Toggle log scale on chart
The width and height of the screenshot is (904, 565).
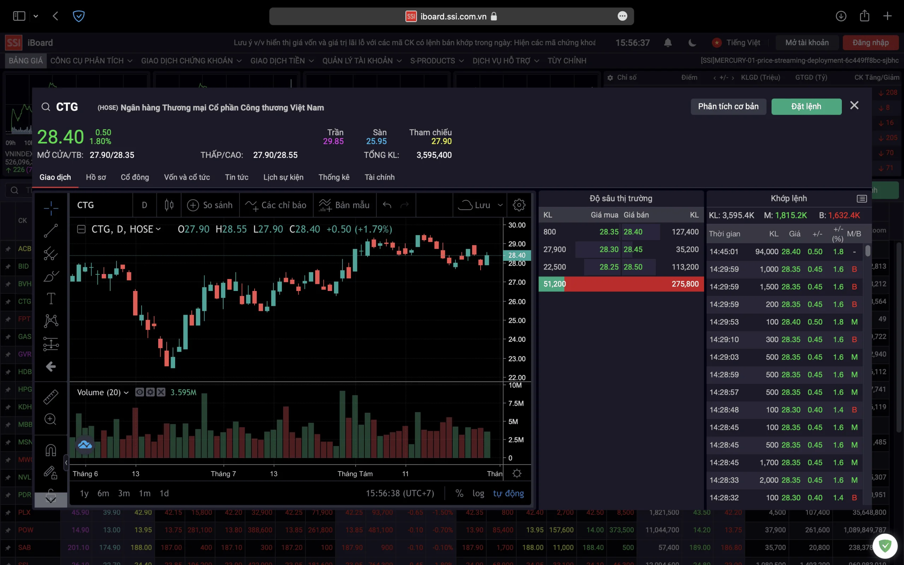click(478, 493)
